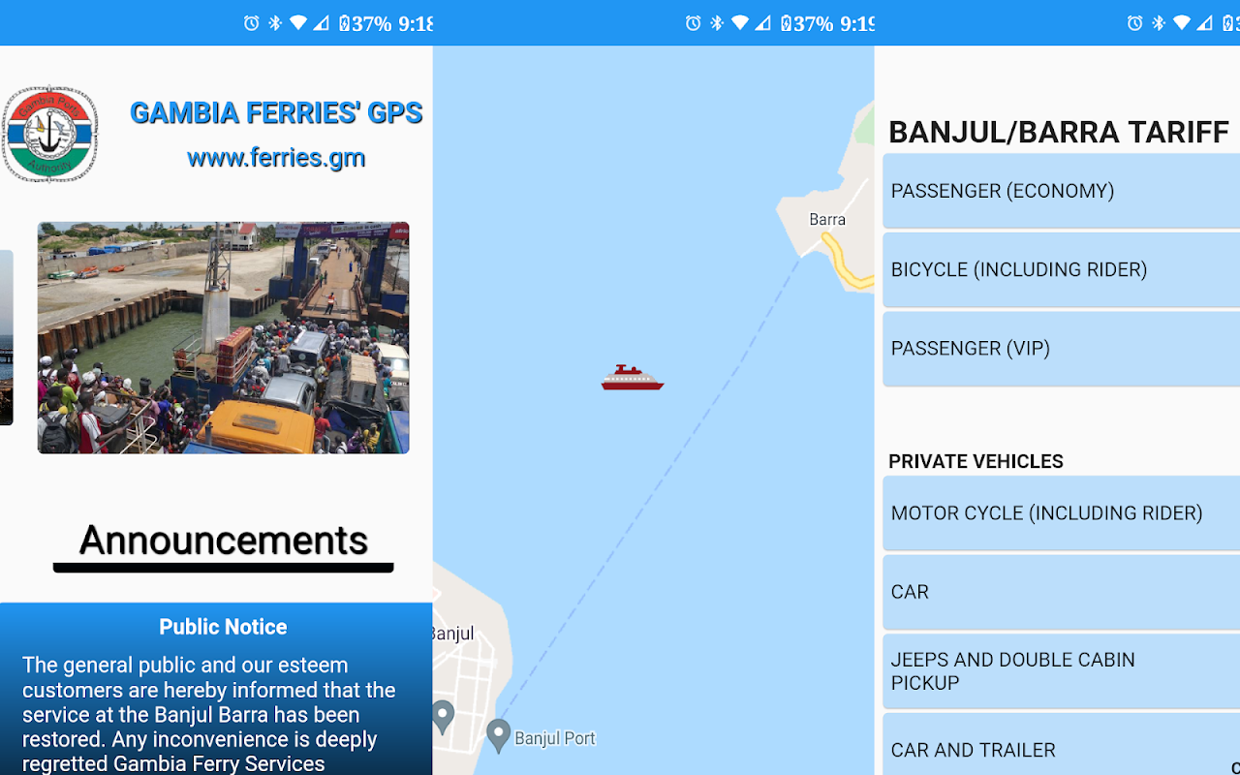Tap the Bluetooth icon in the middle status bar

tap(717, 23)
